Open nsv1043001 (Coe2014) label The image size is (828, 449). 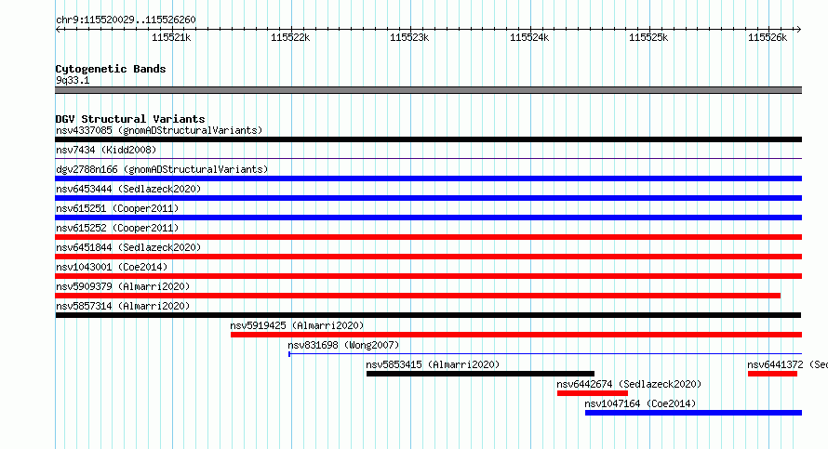click(x=112, y=267)
